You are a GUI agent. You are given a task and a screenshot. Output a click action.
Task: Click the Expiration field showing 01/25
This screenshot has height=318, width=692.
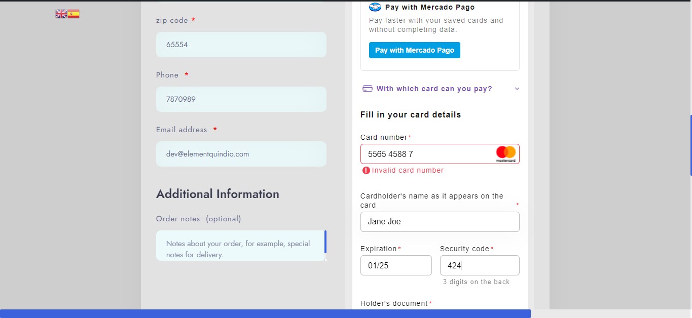(x=396, y=265)
